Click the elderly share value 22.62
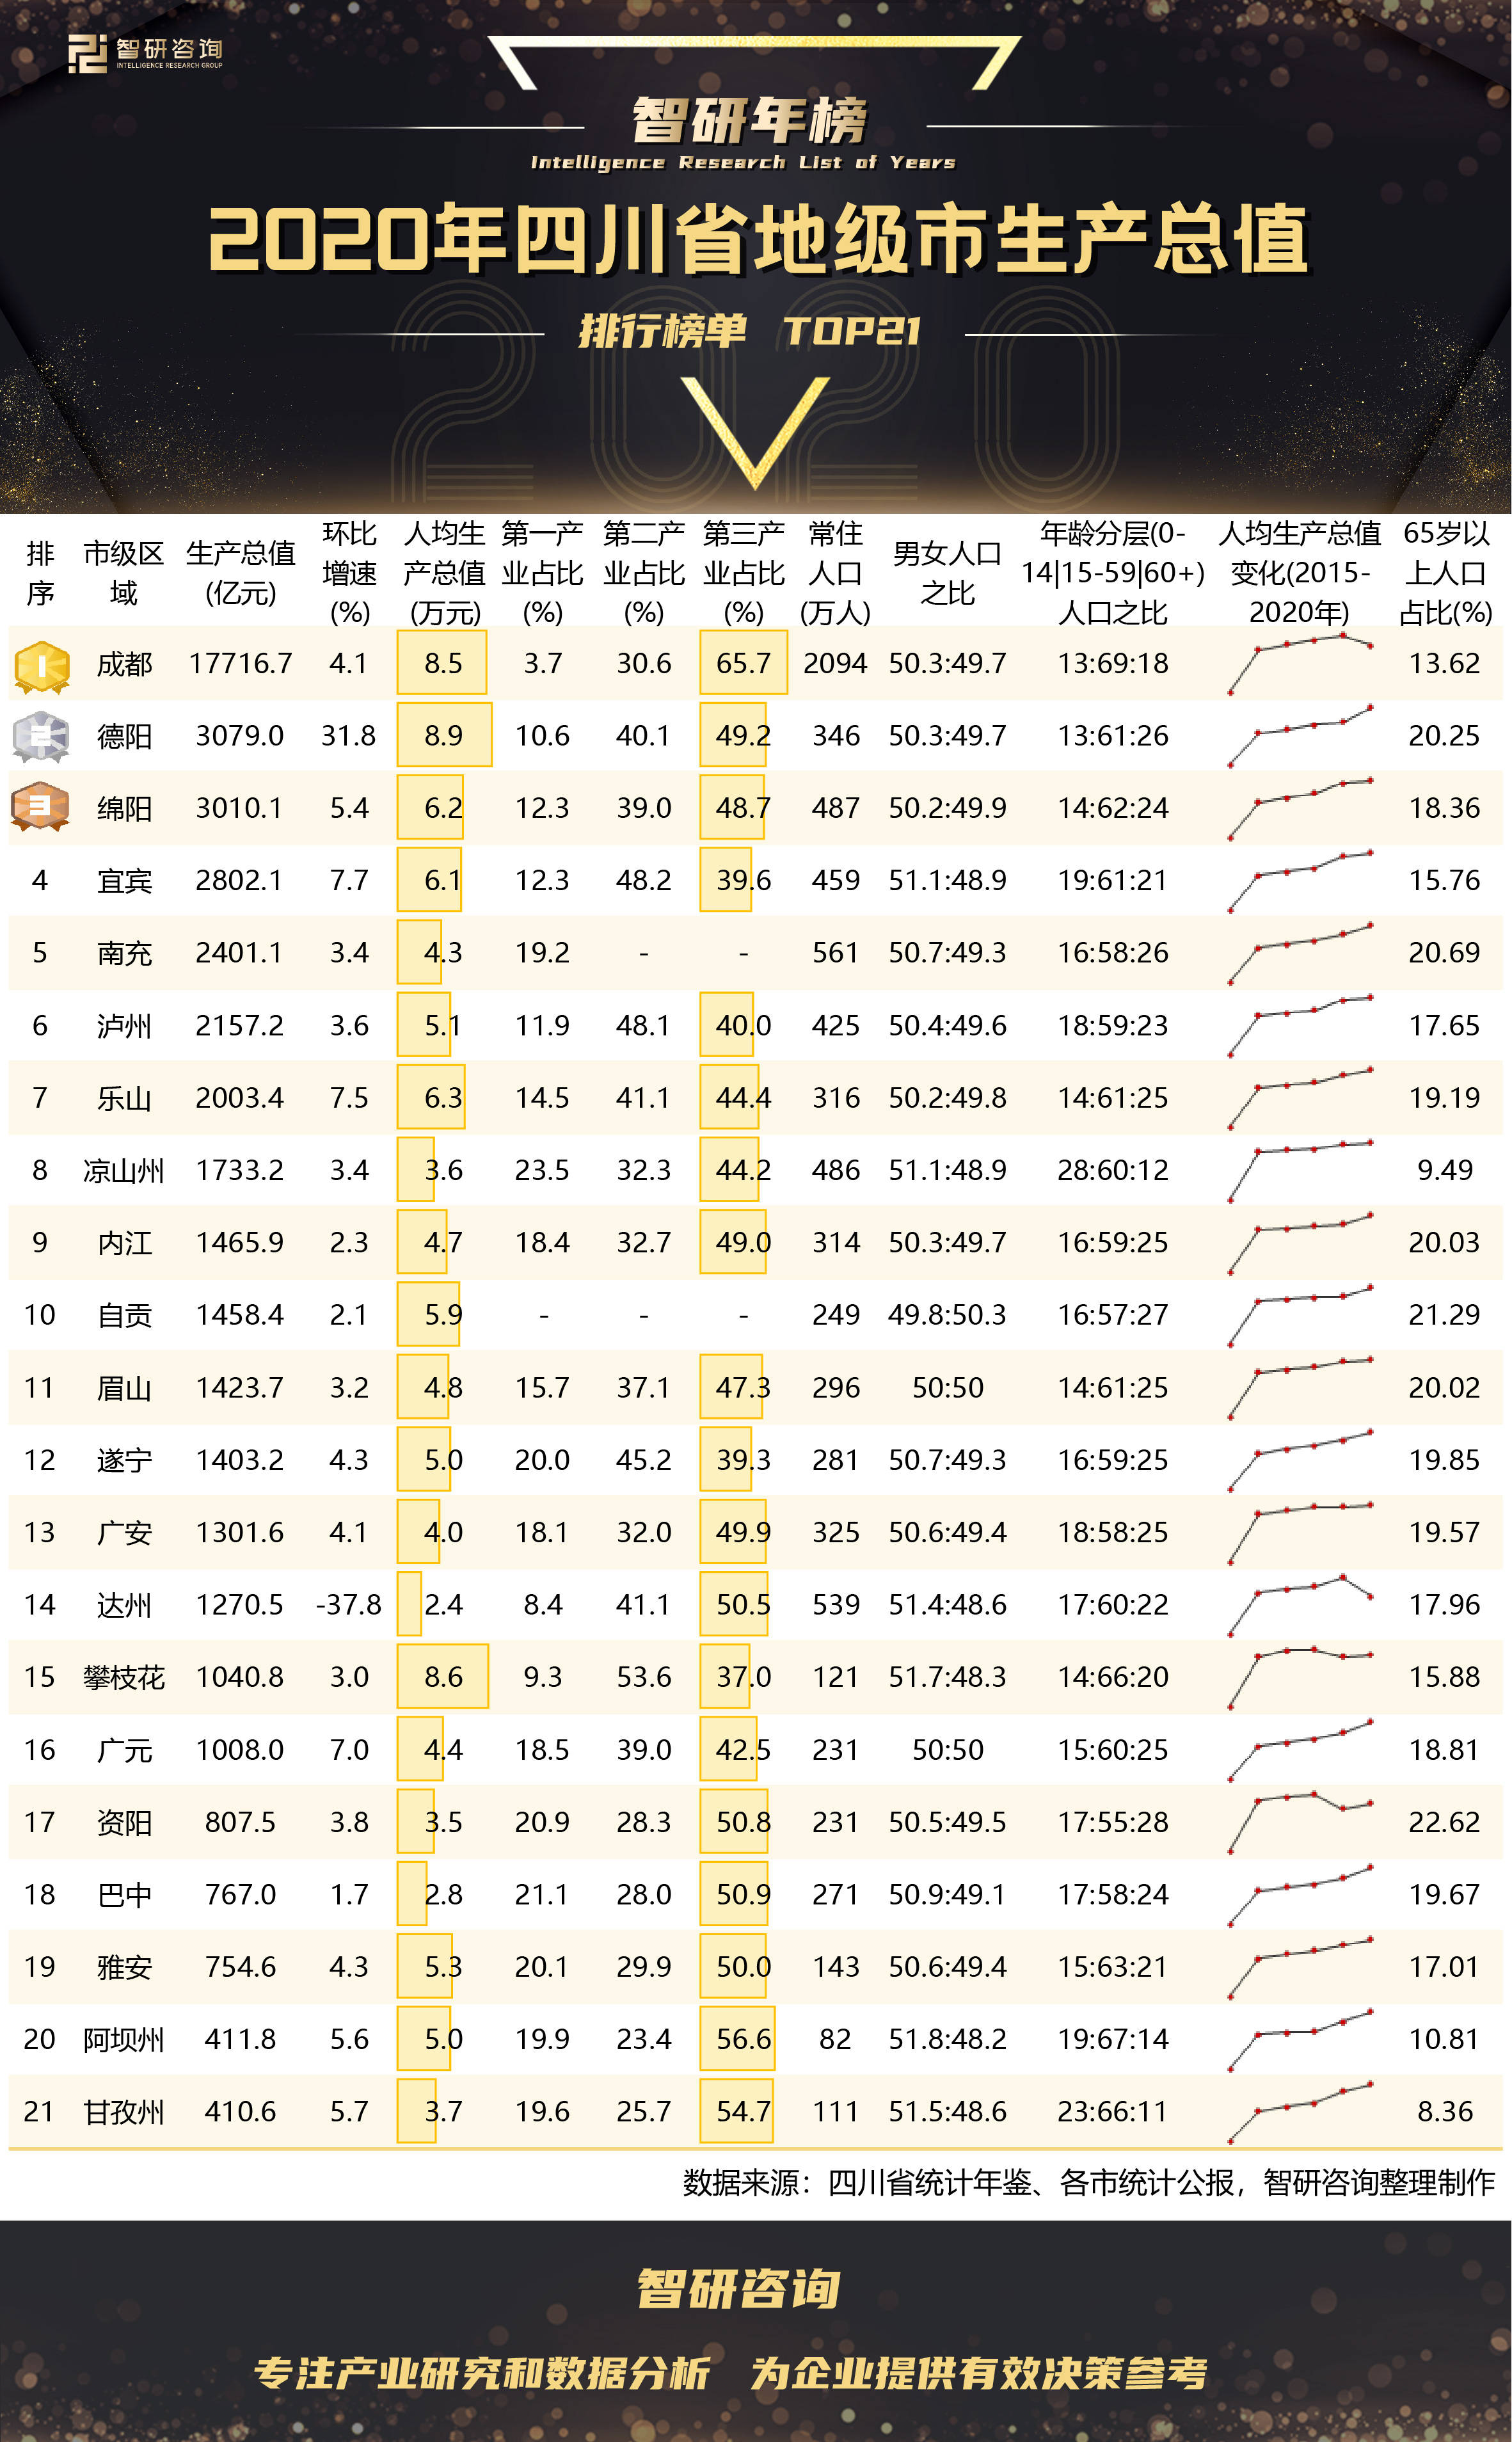The width and height of the screenshot is (1512, 2442). [x=1444, y=1822]
